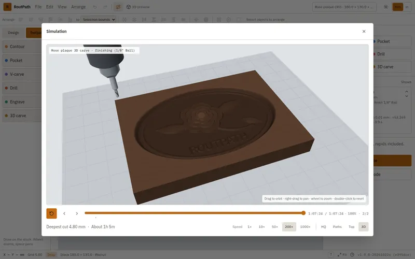Image resolution: width=415 pixels, height=259 pixels.
Task: Close the Simulation dialog
Action: coord(364,32)
